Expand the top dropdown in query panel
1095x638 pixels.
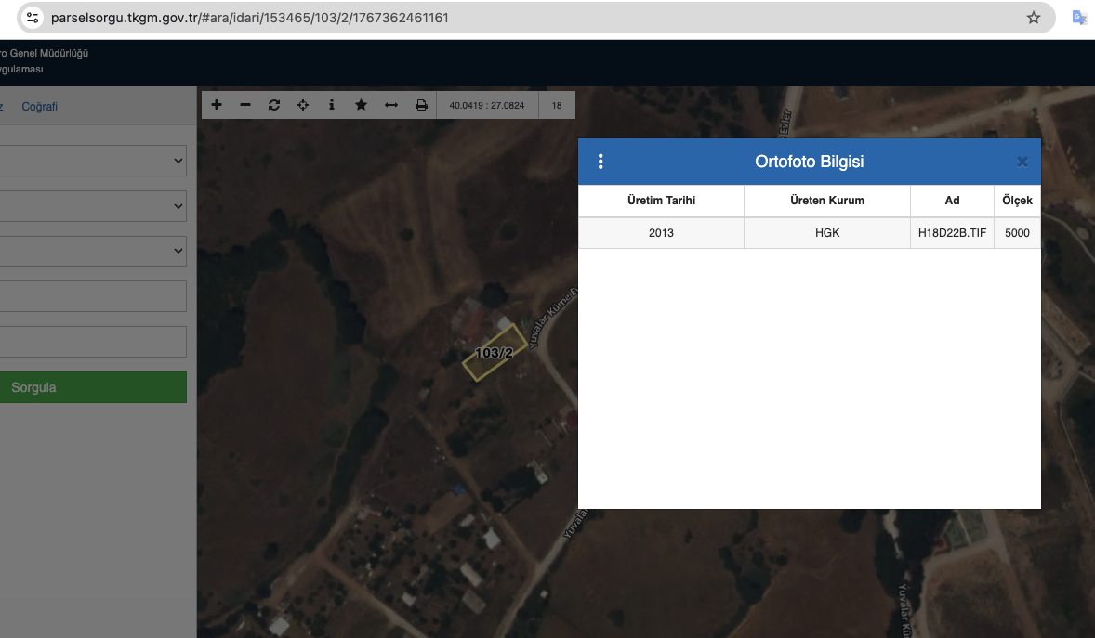point(93,161)
